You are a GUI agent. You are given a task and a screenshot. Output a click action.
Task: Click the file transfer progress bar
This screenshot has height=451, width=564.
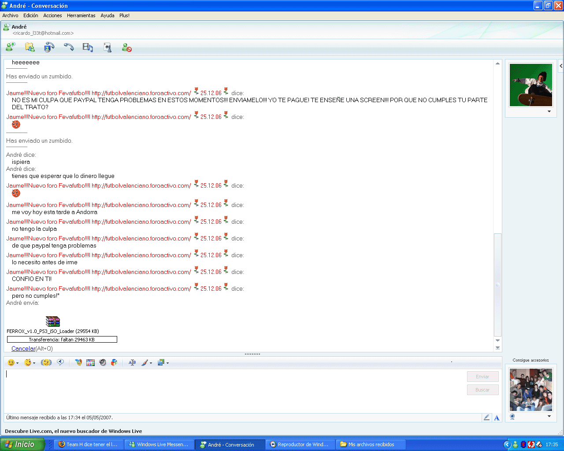click(62, 340)
